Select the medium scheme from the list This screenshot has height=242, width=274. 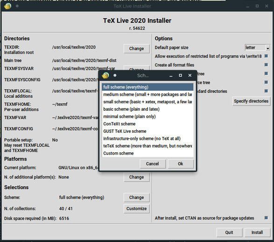click(x=148, y=94)
